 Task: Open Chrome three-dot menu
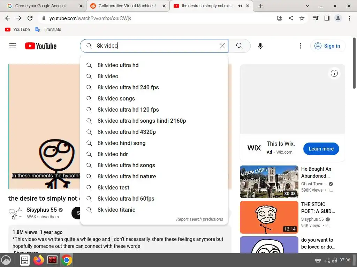tap(349, 18)
